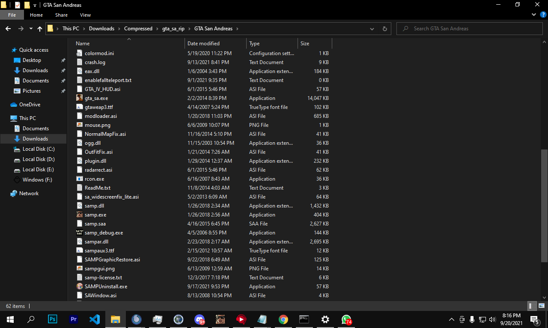This screenshot has height=328, width=548.
Task: Click the Search GTA San Andreas box
Action: click(470, 29)
